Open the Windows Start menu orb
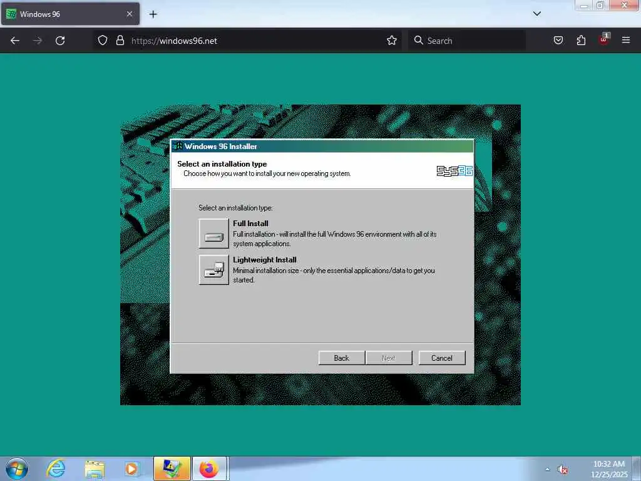The height and width of the screenshot is (481, 641). tap(17, 468)
